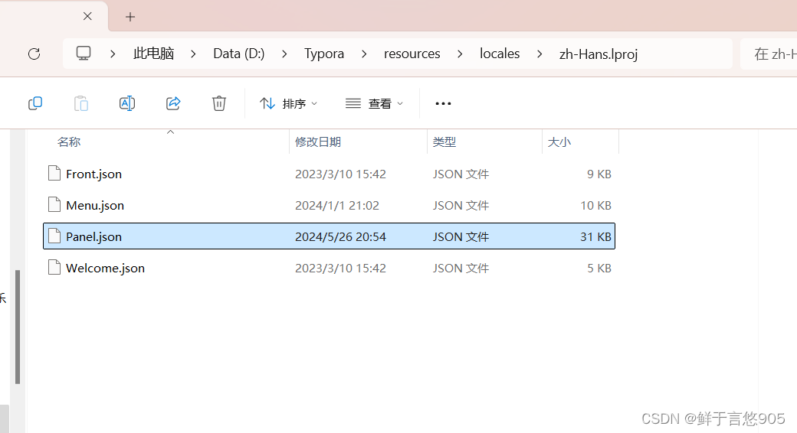Viewport: 797px width, 433px height.
Task: Select the Panel.json file name
Action: coord(94,236)
